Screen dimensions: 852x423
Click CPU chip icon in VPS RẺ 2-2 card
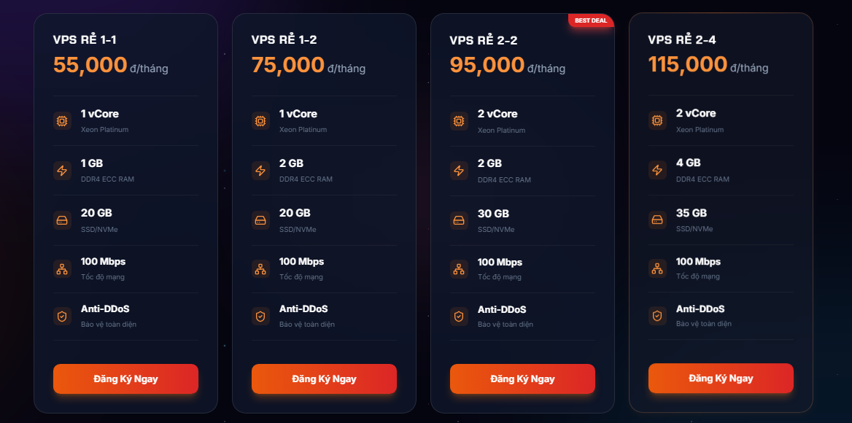point(459,121)
